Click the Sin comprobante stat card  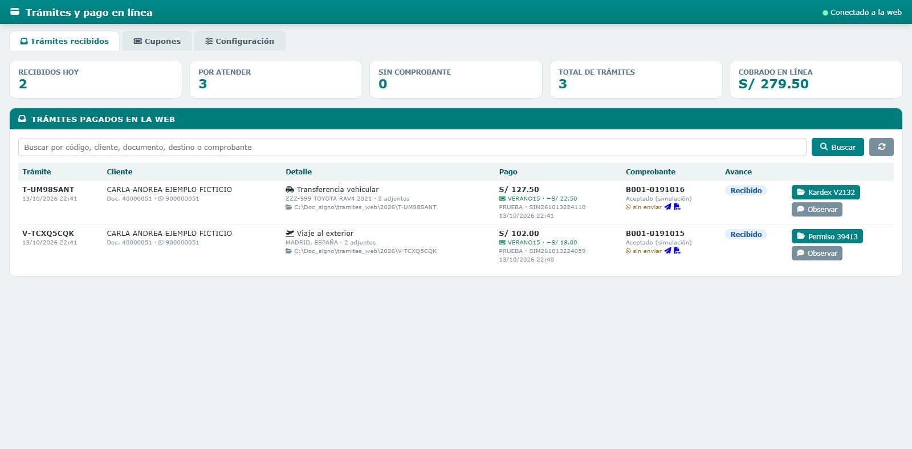pyautogui.click(x=456, y=79)
